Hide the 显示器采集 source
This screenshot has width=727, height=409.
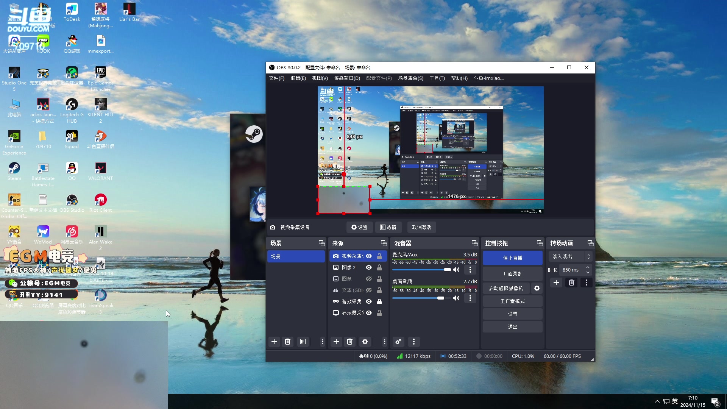click(x=369, y=313)
